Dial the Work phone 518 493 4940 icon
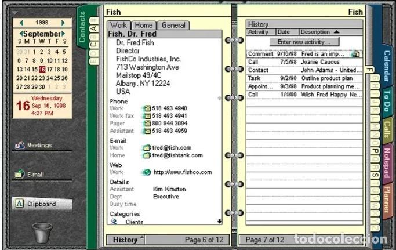 (147, 108)
